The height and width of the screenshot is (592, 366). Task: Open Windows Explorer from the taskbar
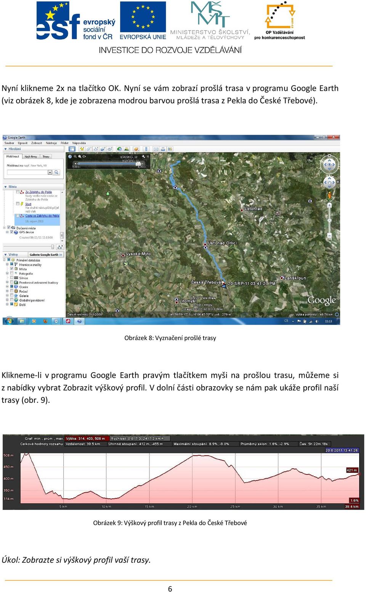[x=22, y=321]
